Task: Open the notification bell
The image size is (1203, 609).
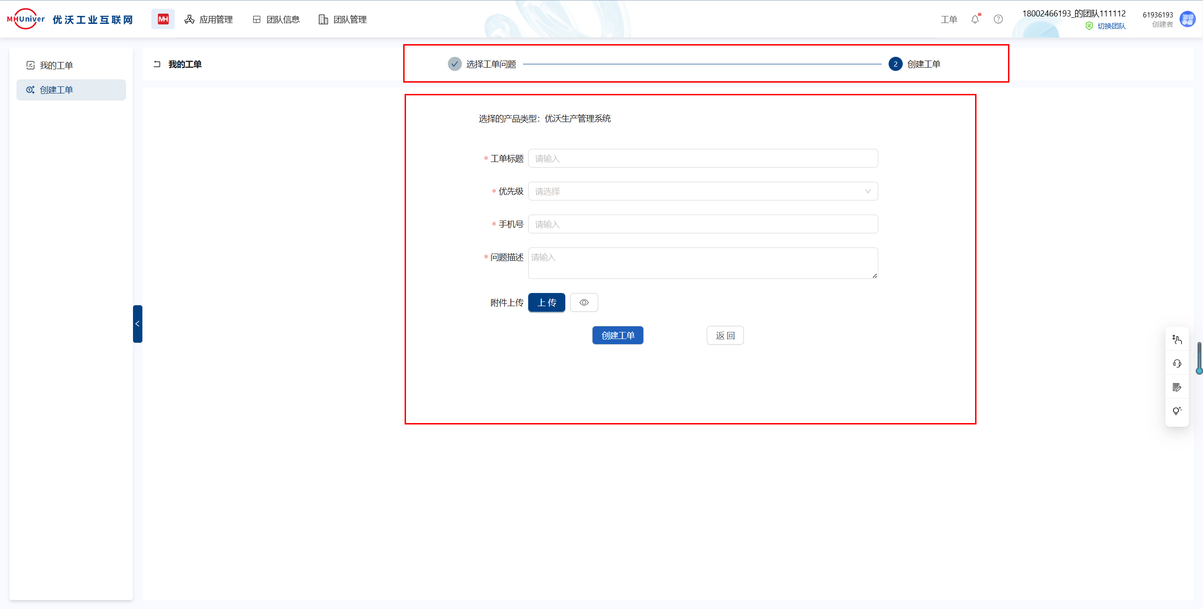Action: click(x=975, y=19)
